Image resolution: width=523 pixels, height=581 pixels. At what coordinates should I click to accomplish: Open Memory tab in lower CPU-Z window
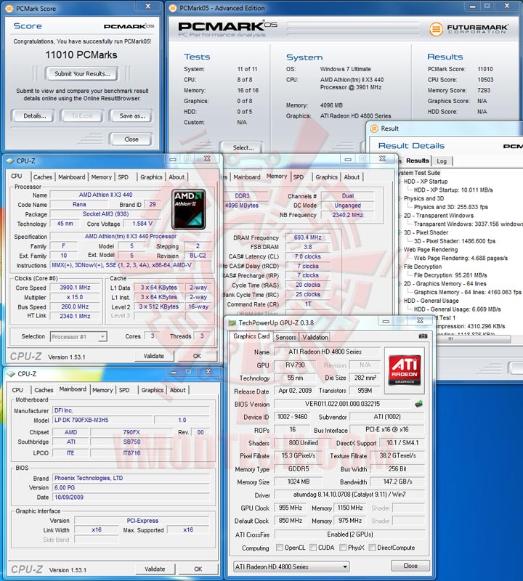click(102, 390)
